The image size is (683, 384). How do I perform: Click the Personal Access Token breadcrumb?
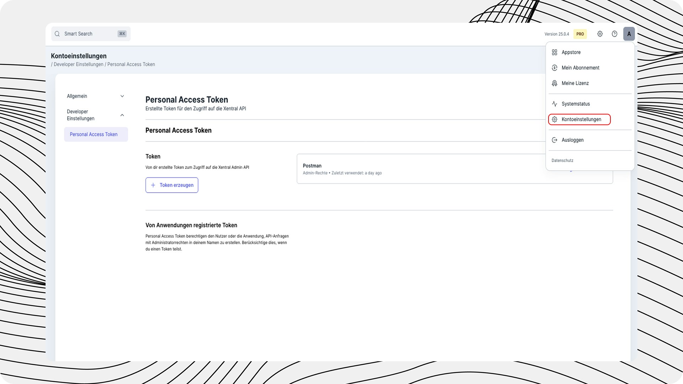[131, 64]
